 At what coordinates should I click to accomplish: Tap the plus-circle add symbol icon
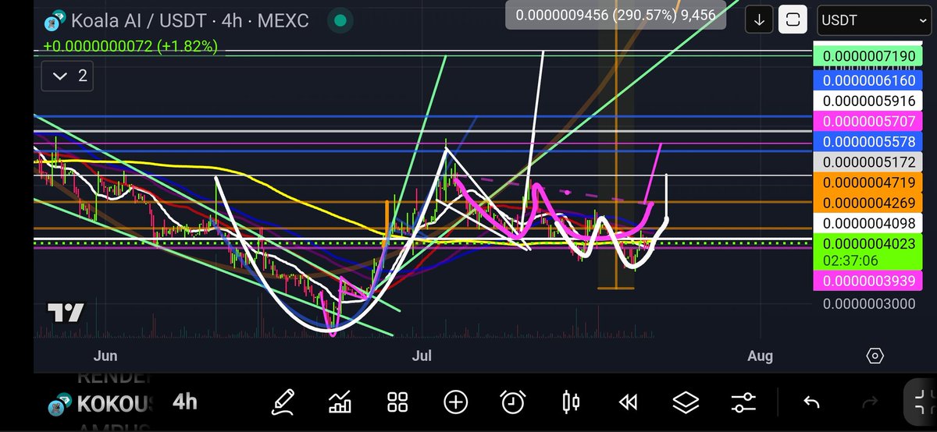456,402
